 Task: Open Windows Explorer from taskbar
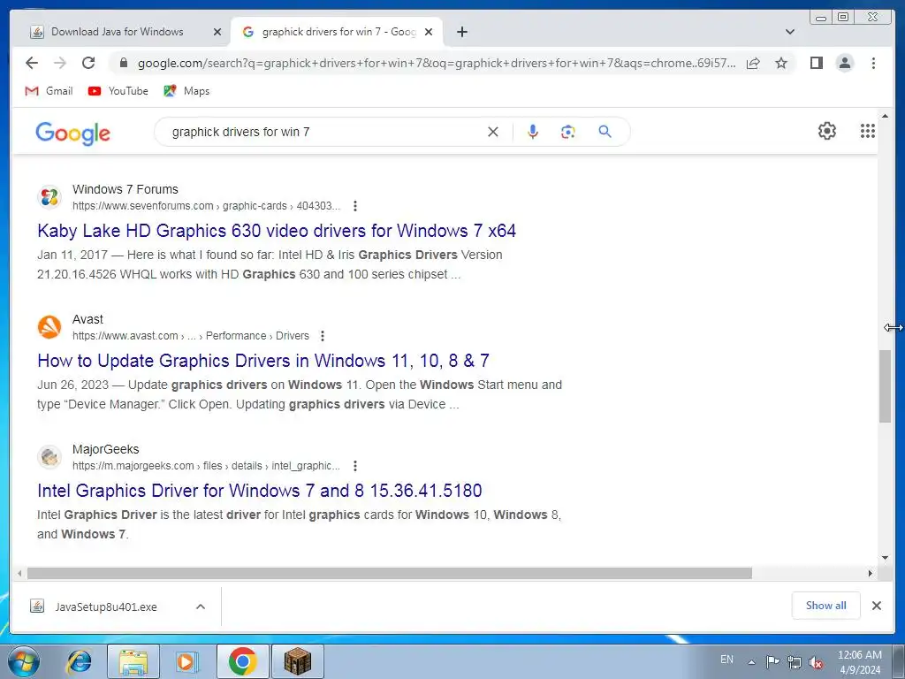pyautogui.click(x=133, y=661)
